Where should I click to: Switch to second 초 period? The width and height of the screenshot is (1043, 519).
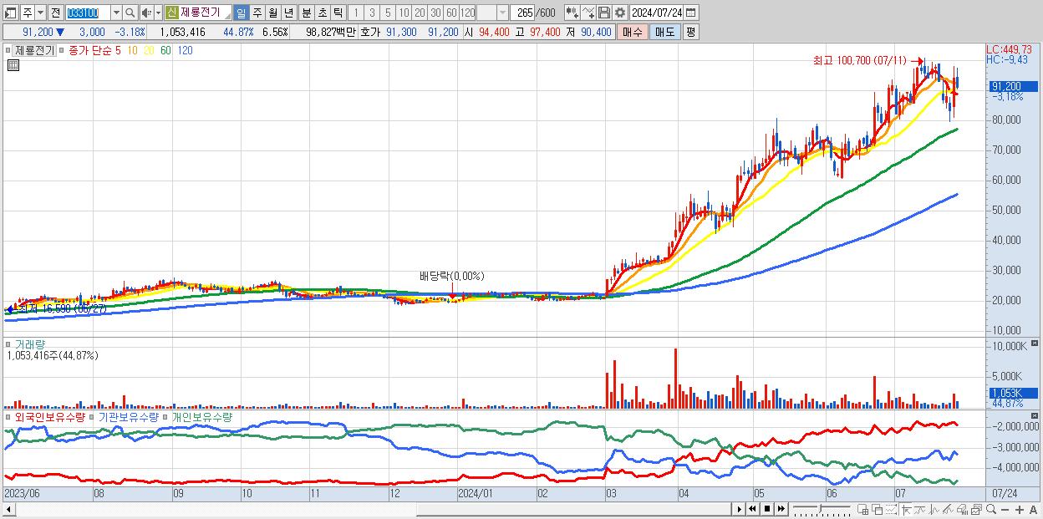[322, 13]
